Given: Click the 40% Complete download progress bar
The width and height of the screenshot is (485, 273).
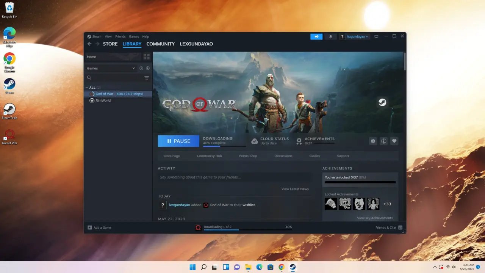Looking at the screenshot, I should click(x=224, y=146).
